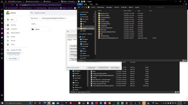This screenshot has width=188, height=105.
Task: Click navigation pane scrollbar in plugins Explorer
Action: pos(95,33)
